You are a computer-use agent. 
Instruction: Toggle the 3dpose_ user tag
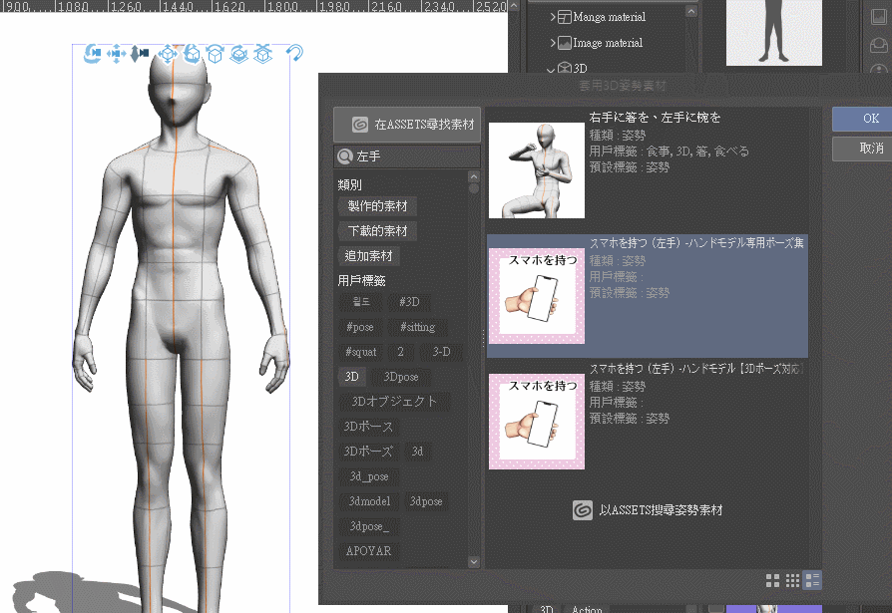tap(369, 526)
